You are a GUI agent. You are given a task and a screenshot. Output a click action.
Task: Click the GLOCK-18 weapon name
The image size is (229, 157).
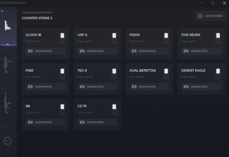(33, 35)
